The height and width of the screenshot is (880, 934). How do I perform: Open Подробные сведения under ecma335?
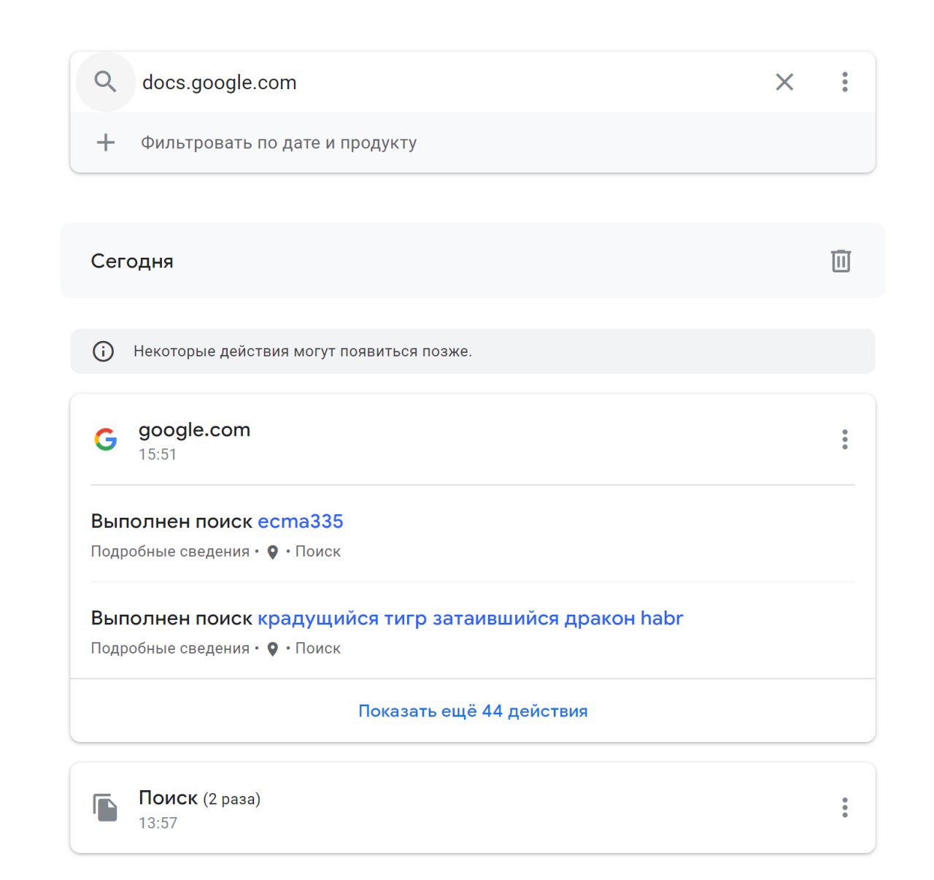coord(170,551)
